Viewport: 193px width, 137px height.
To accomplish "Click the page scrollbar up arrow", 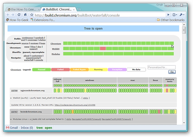I will pos(184,25).
